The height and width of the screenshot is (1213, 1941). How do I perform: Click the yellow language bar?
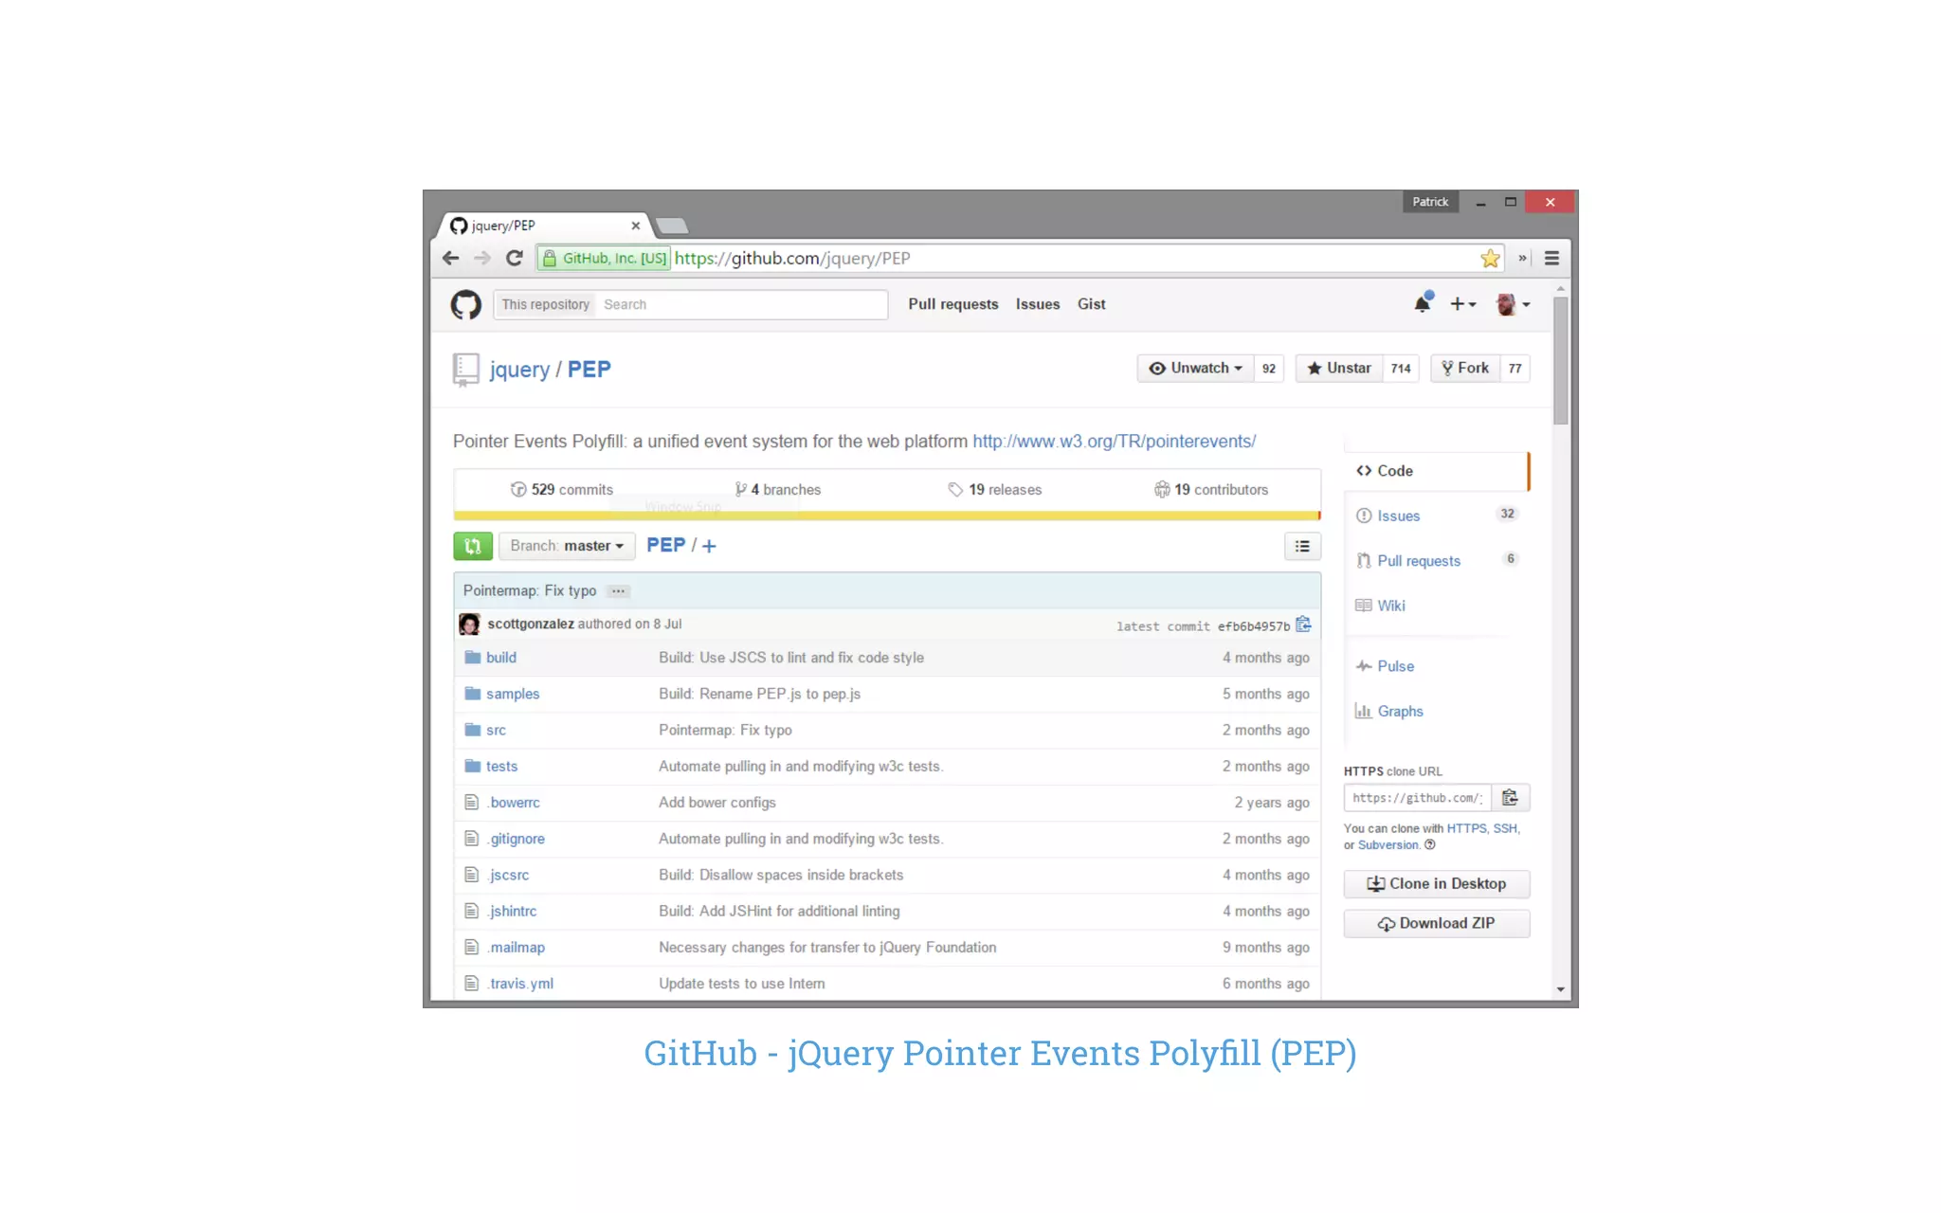(x=886, y=516)
